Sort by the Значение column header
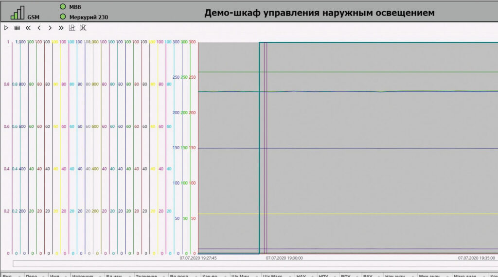This screenshot has height=277, width=498. coord(146,275)
